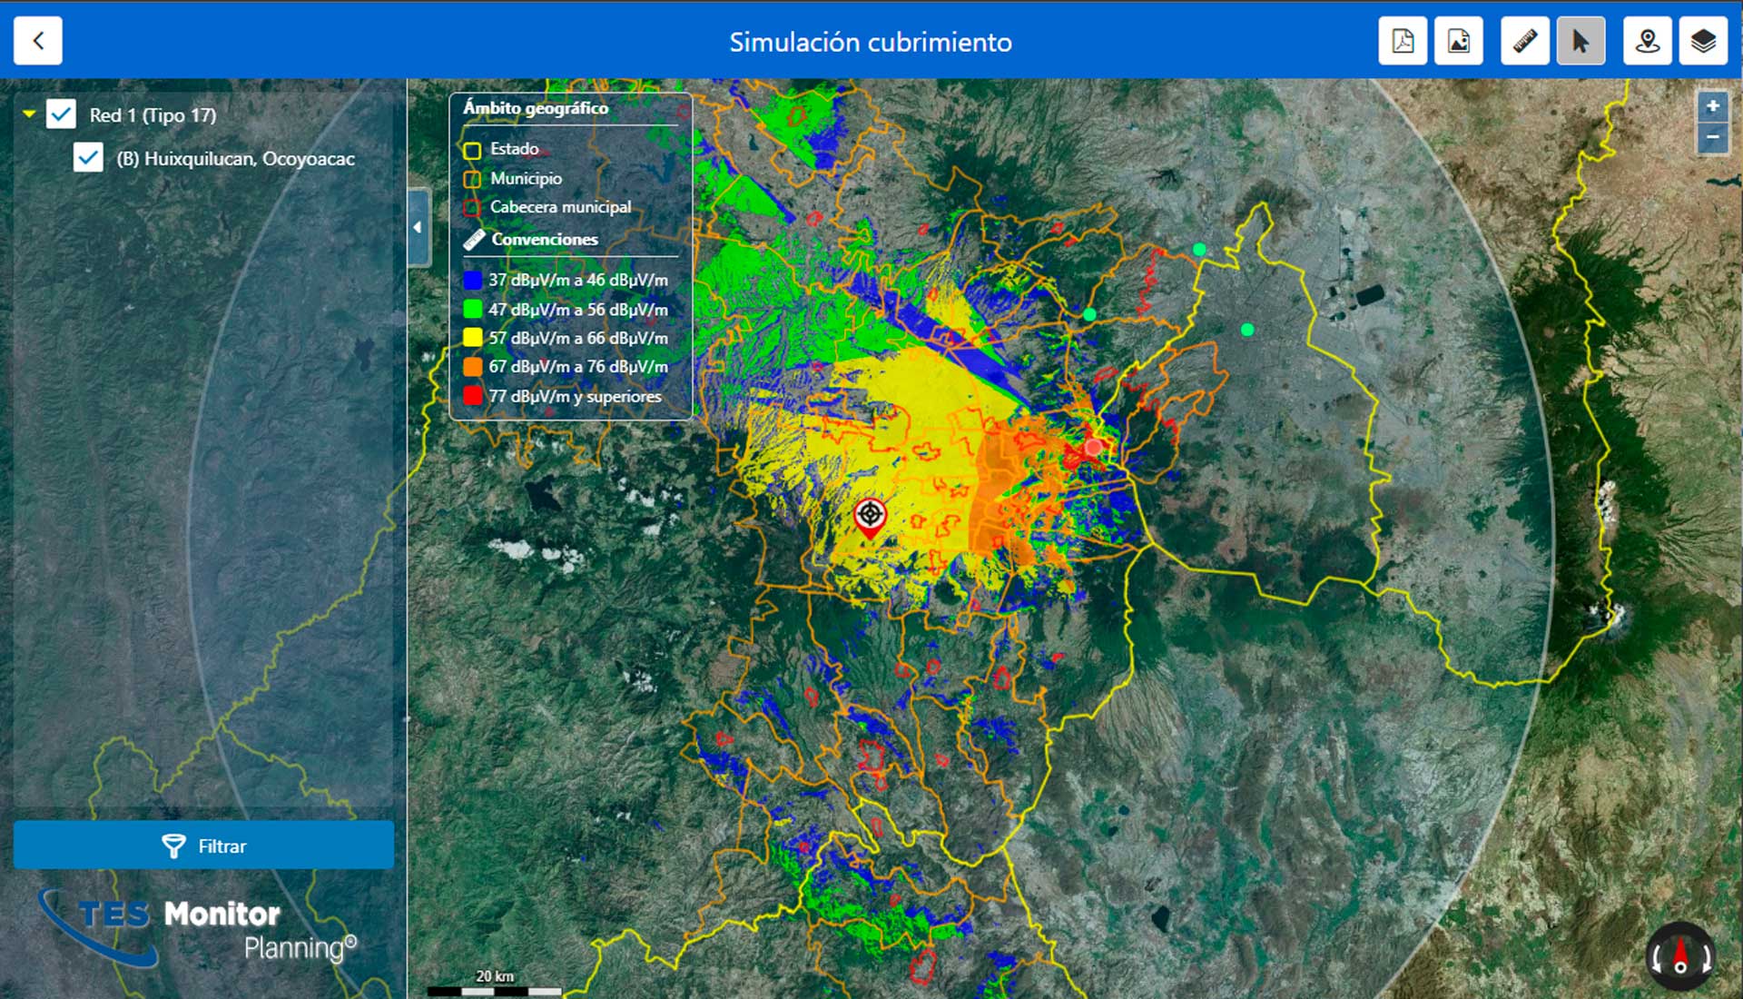Screen dimensions: 1743x999
Task: Click the Estado yellow legend box
Action: 472,150
